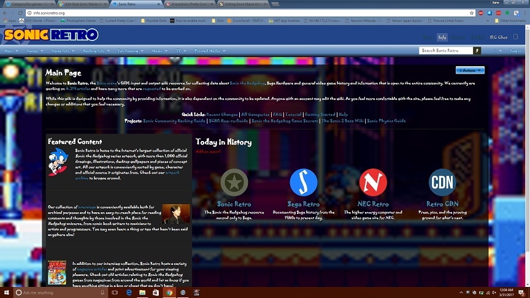Screen dimensions: 530x298
Task: Click Home in the site header
Action: 428,37
